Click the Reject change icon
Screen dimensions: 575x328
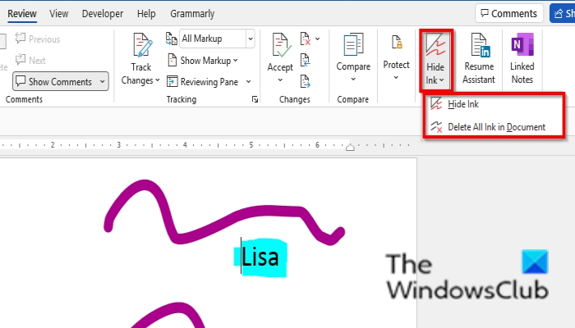[305, 39]
